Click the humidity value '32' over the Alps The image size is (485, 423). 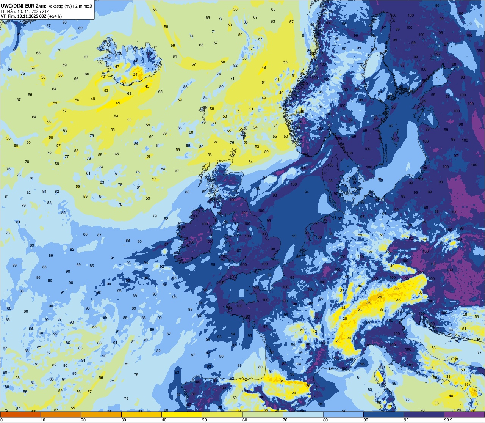[x=343, y=308]
